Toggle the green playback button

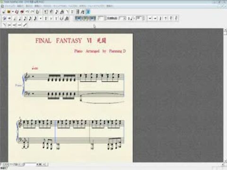click(85, 18)
